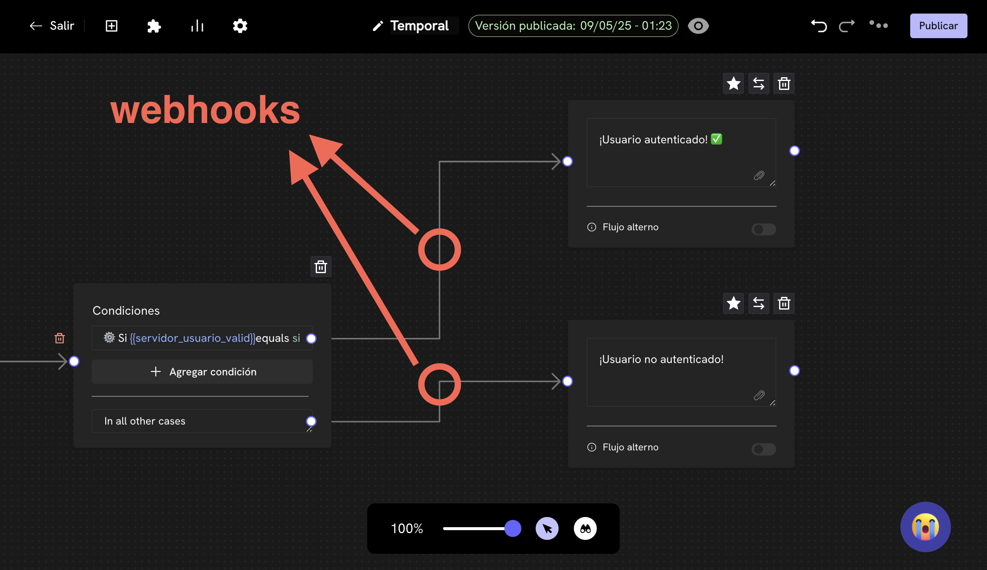Star the 'Usuario autenticado' message block

tap(733, 84)
